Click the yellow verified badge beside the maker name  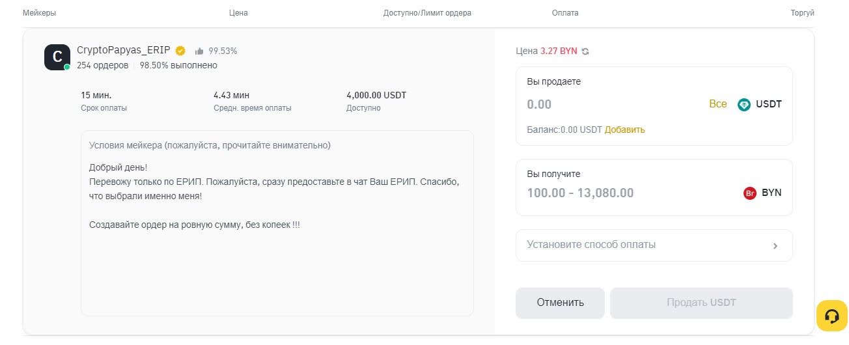pos(180,51)
